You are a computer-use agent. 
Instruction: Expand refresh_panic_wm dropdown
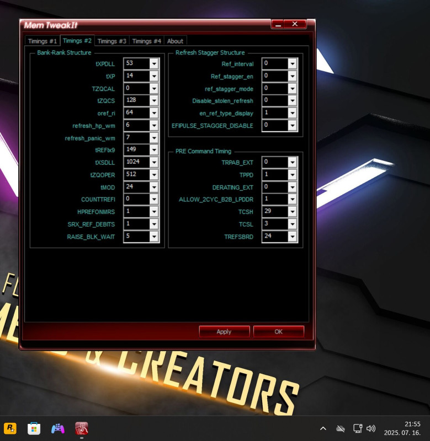point(154,138)
